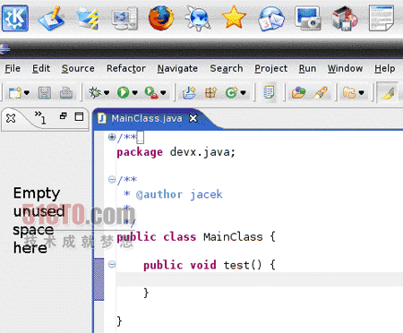
Task: Open the KDE K menu
Action: tap(15, 18)
